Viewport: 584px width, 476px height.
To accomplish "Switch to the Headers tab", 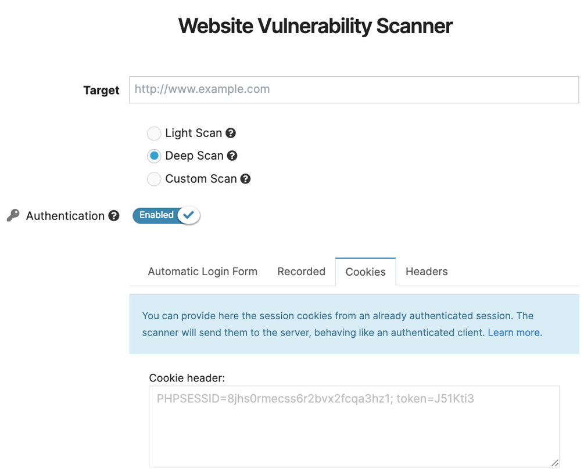I will click(x=426, y=271).
